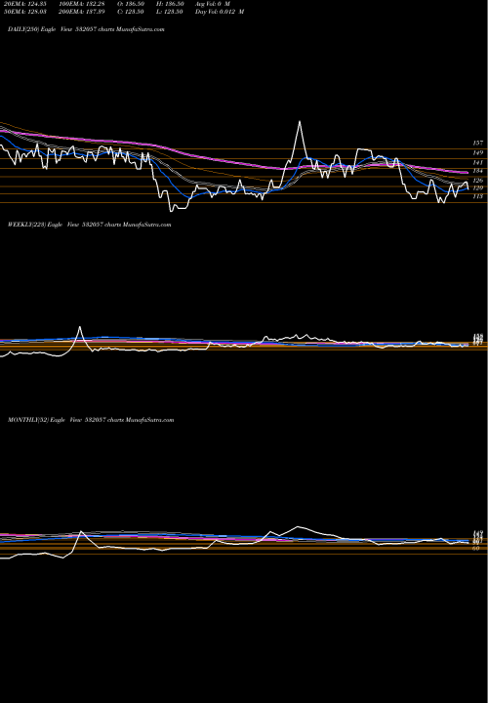Click the 100EMA reading at top
The image size is (488, 703).
84,4
